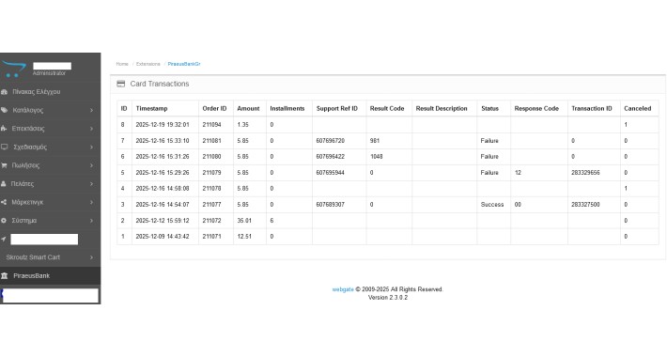Screen dimensions: 667x357
Task: Expand the Σύστημα menu chevron
Action: tap(91, 221)
